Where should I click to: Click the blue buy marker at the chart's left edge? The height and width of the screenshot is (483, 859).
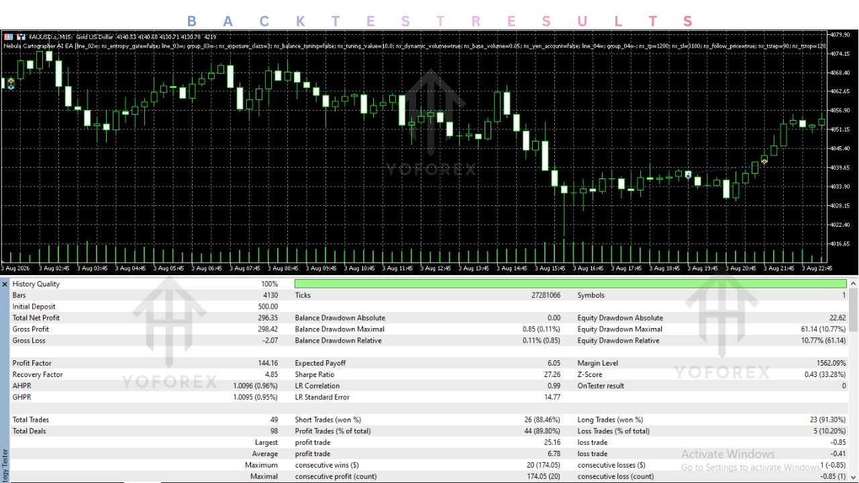[x=11, y=87]
